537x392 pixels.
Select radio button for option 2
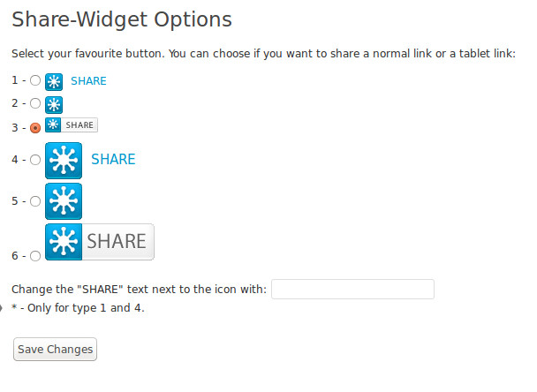point(35,103)
